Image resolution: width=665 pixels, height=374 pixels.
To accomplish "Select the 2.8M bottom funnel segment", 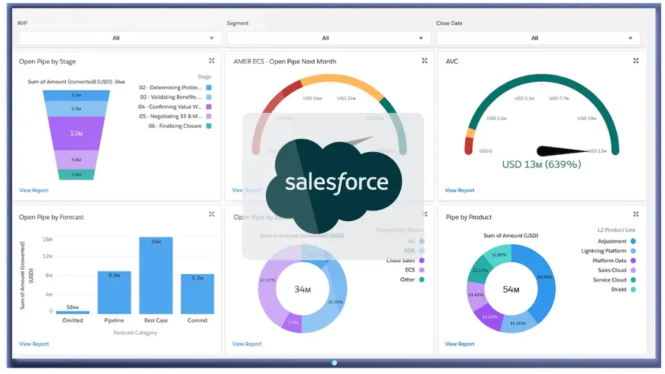I will 76,175.
